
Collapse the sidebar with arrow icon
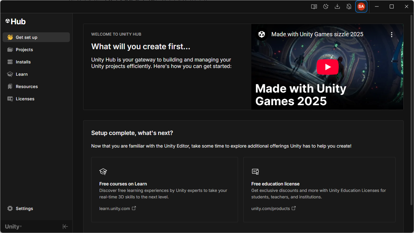click(x=65, y=227)
